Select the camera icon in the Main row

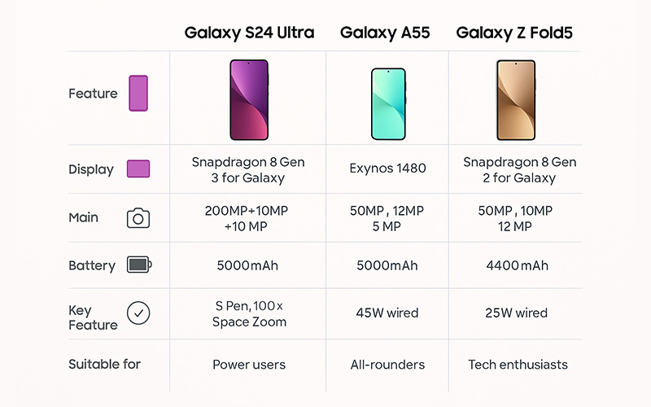[x=138, y=218]
